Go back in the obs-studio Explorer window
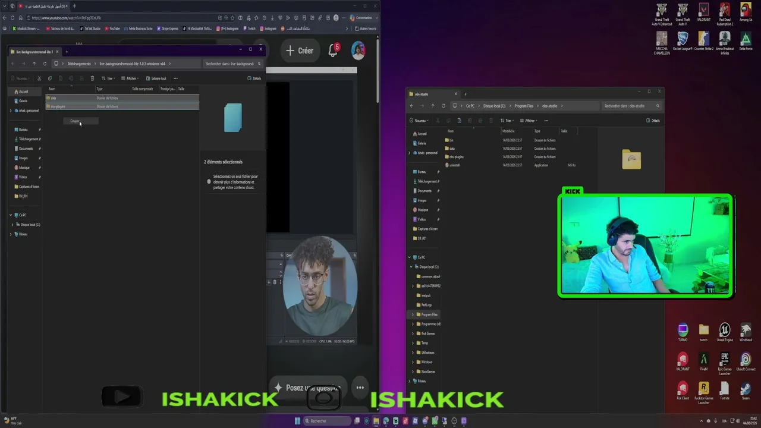Image resolution: width=761 pixels, height=428 pixels. pos(411,106)
